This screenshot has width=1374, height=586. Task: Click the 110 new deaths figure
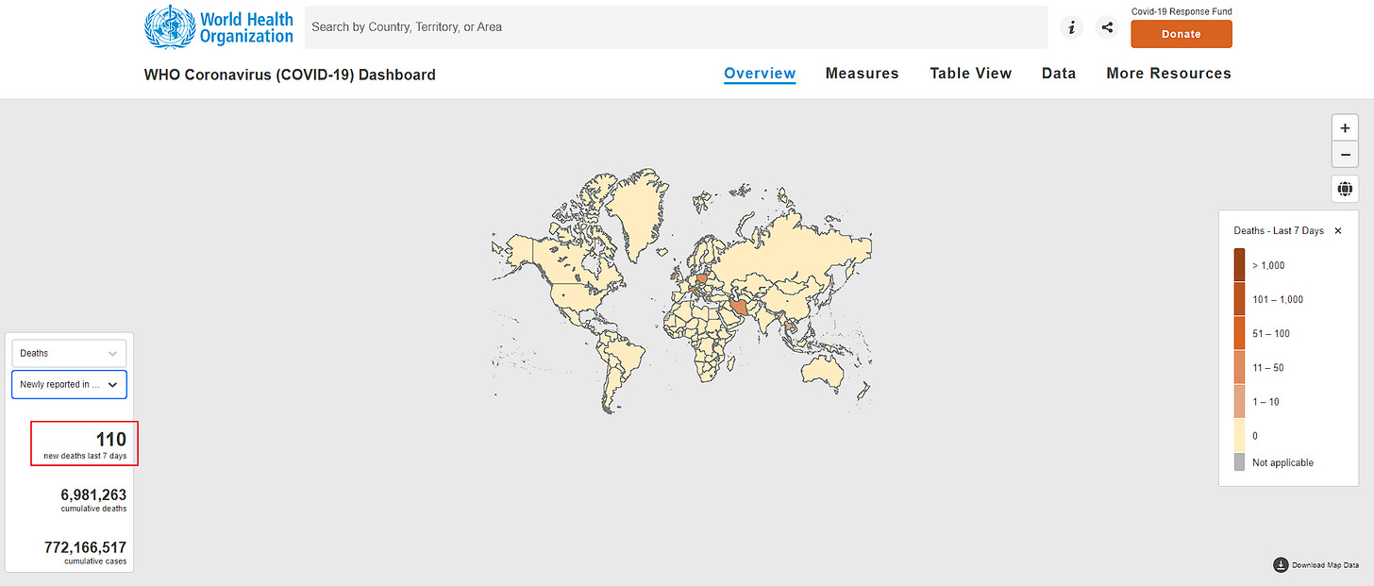coord(110,439)
